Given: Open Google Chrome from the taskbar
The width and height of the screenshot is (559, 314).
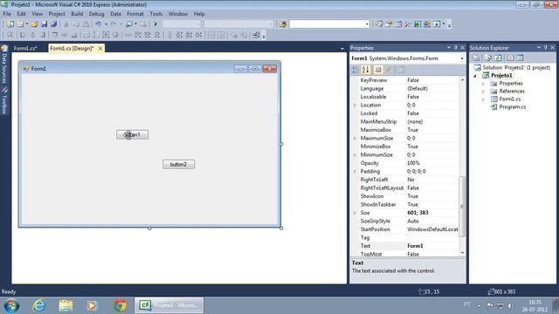Looking at the screenshot, I should point(120,305).
